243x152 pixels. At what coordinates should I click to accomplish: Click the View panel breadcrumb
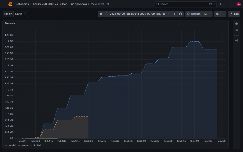pyautogui.click(x=97, y=4)
